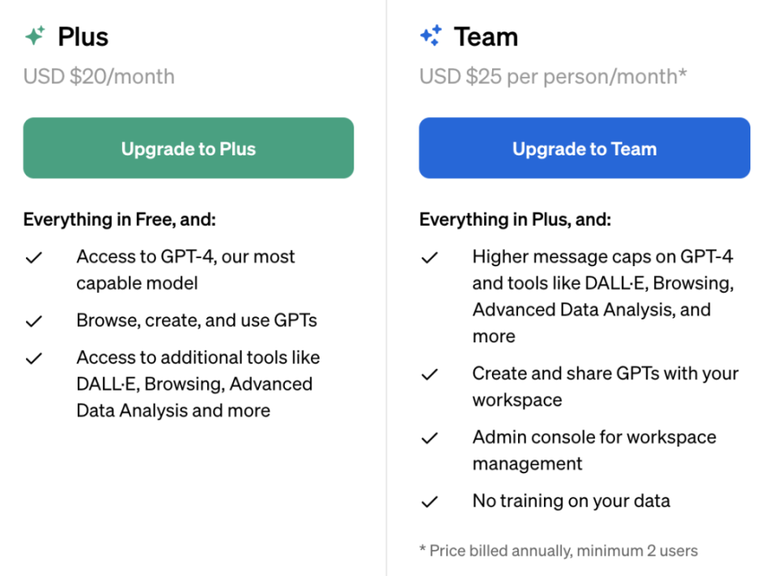Click checkmark beside Access to GPT-4

tap(33, 258)
